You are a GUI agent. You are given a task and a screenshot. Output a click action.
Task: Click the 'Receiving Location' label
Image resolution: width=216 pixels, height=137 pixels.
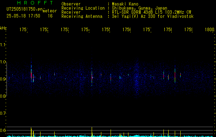[83, 8]
